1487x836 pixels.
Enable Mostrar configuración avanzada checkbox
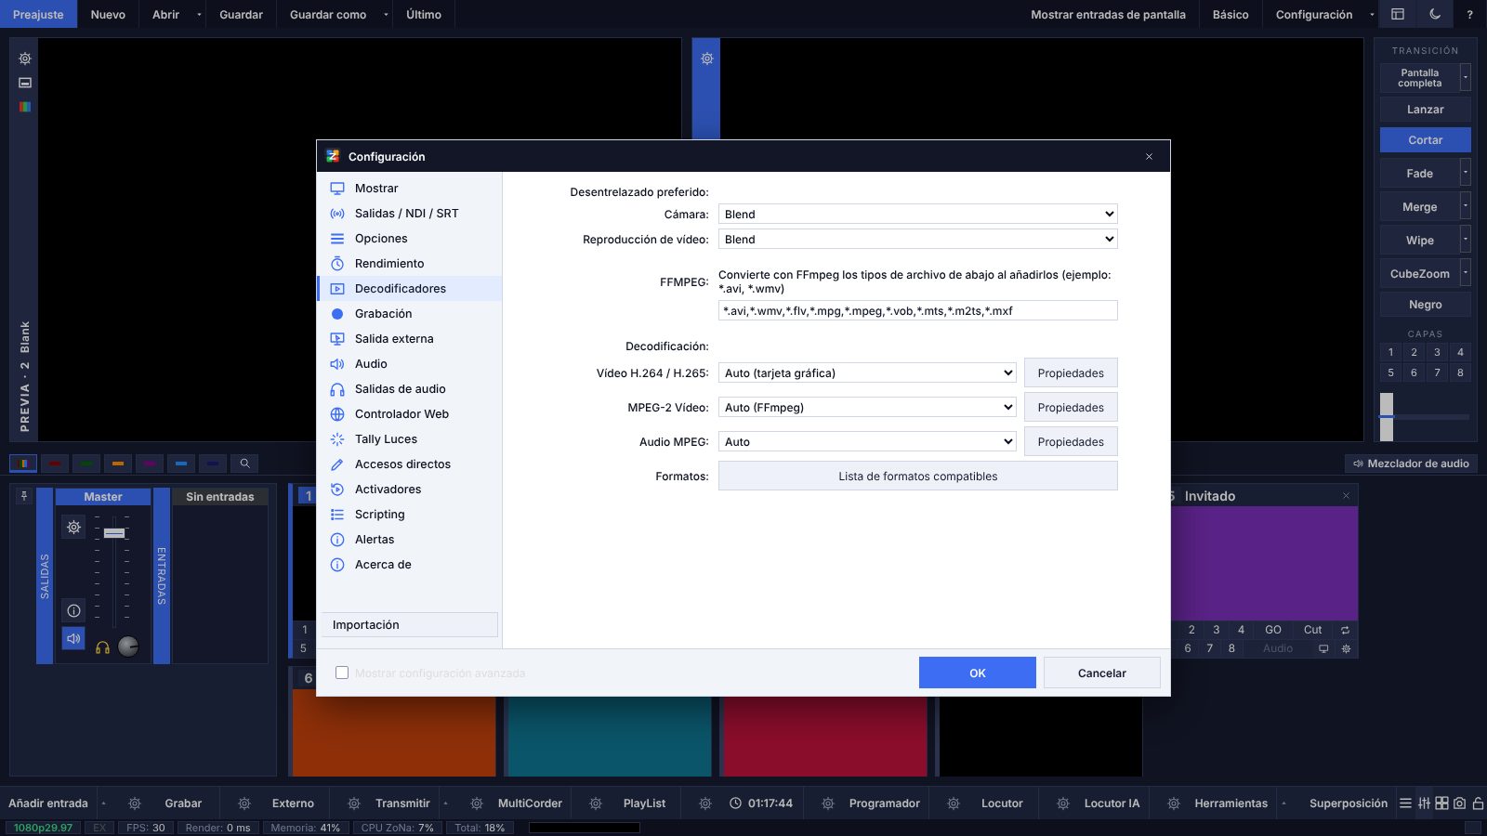pyautogui.click(x=342, y=673)
